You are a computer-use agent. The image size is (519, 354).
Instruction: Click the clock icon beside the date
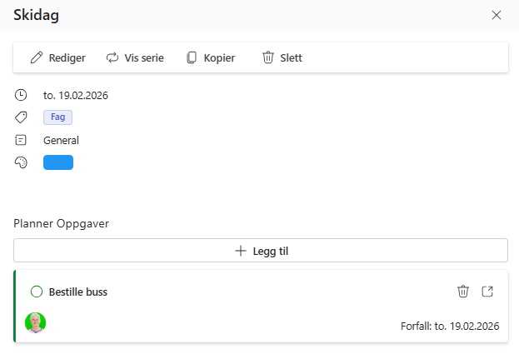22,95
